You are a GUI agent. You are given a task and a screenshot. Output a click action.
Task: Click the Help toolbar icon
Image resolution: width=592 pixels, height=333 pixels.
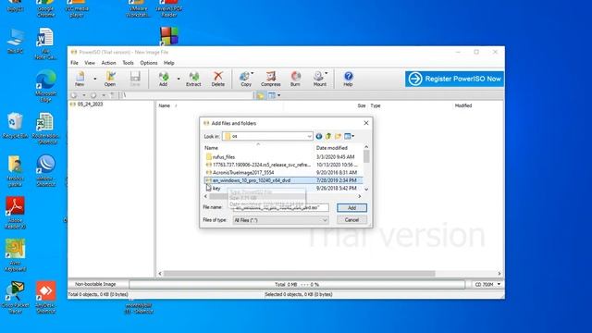348,79
